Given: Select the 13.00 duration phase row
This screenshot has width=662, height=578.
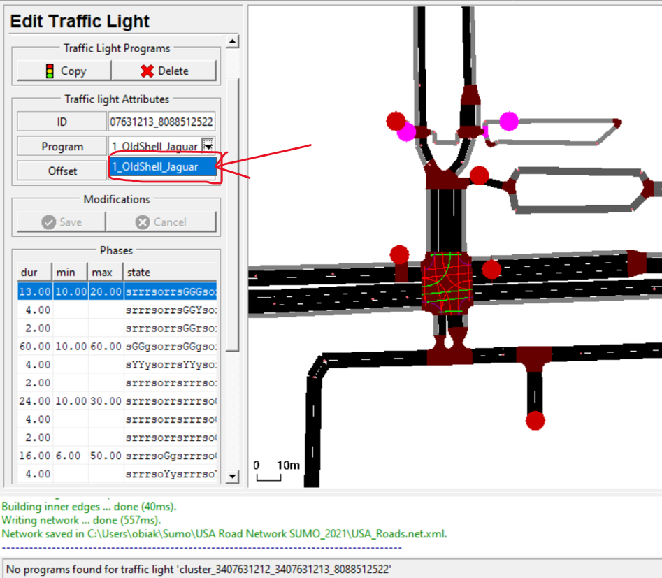Looking at the screenshot, I should 117,291.
